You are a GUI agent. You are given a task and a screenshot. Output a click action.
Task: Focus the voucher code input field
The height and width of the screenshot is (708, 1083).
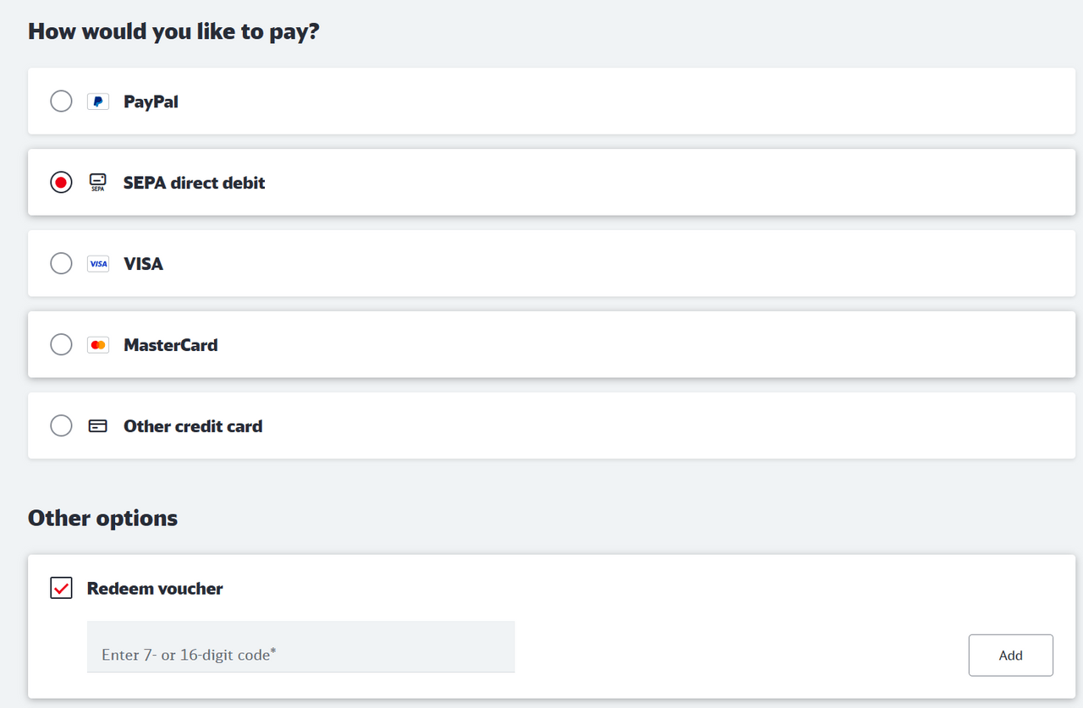(300, 647)
